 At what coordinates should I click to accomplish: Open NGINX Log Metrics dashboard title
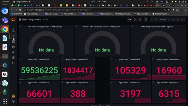pos(31,19)
